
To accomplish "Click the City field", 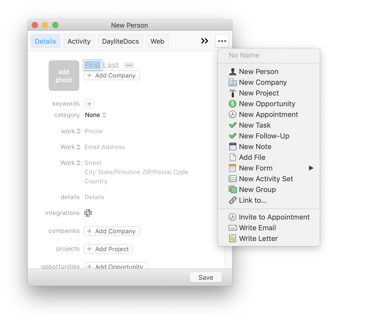I will click(x=90, y=172).
